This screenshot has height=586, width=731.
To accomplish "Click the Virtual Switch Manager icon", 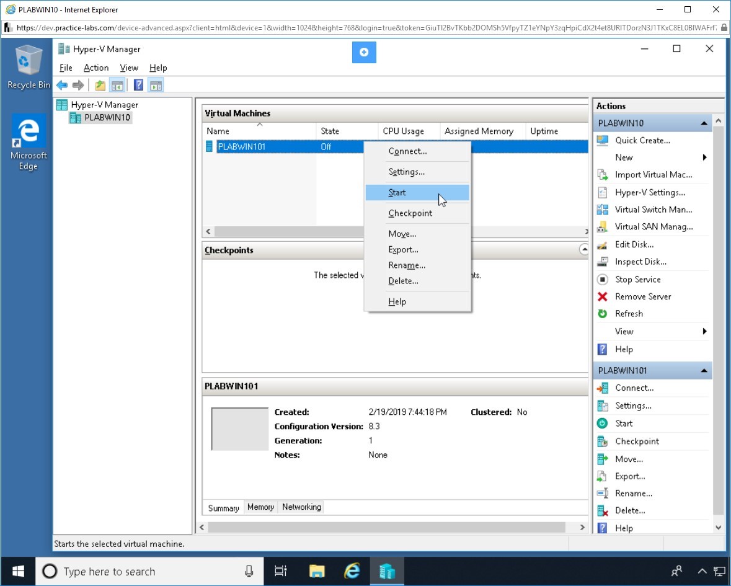I will pos(602,210).
